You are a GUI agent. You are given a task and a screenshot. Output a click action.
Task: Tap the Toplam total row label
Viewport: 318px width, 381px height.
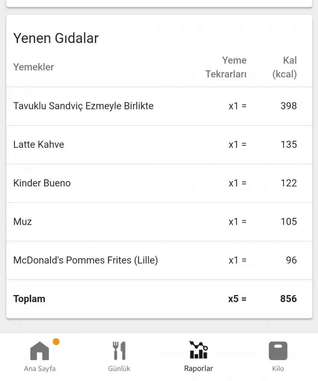pos(29,299)
